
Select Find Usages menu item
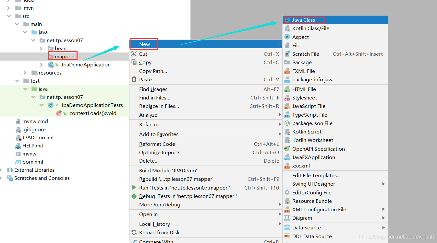[x=206, y=89]
